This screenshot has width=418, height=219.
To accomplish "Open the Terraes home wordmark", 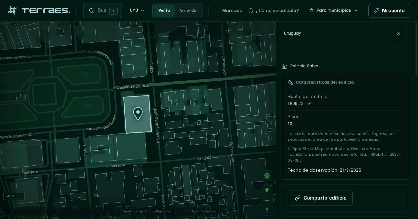I will pos(46,11).
